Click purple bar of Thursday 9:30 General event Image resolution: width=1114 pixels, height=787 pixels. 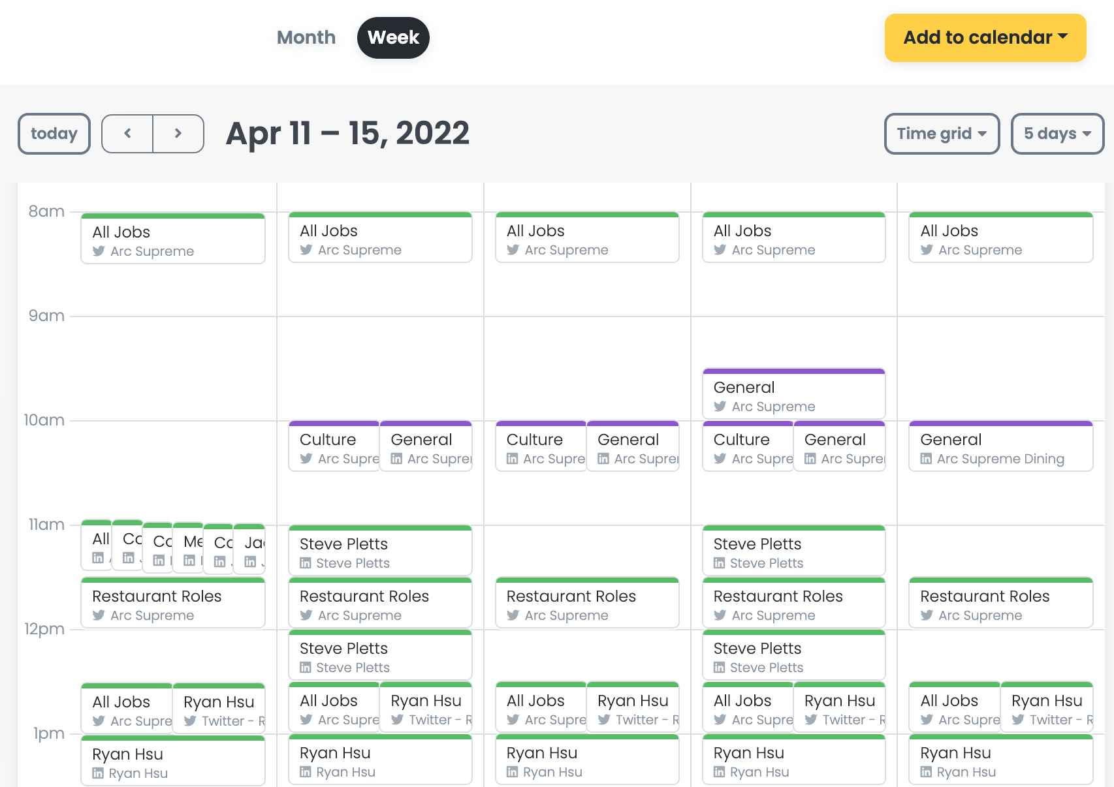tap(793, 371)
